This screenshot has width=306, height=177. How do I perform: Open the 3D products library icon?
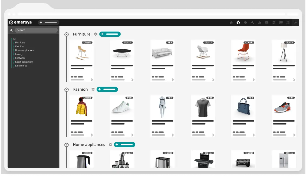point(238,23)
